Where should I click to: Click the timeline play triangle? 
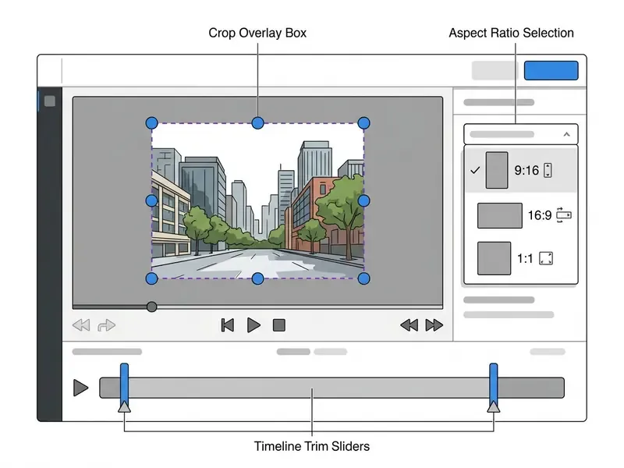coord(81,388)
